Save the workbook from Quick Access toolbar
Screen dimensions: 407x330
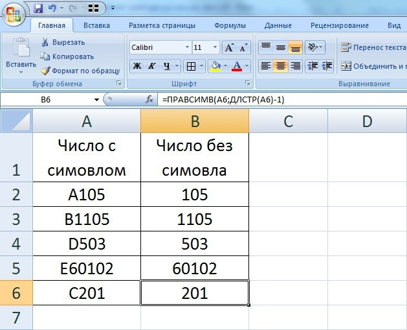[x=38, y=8]
